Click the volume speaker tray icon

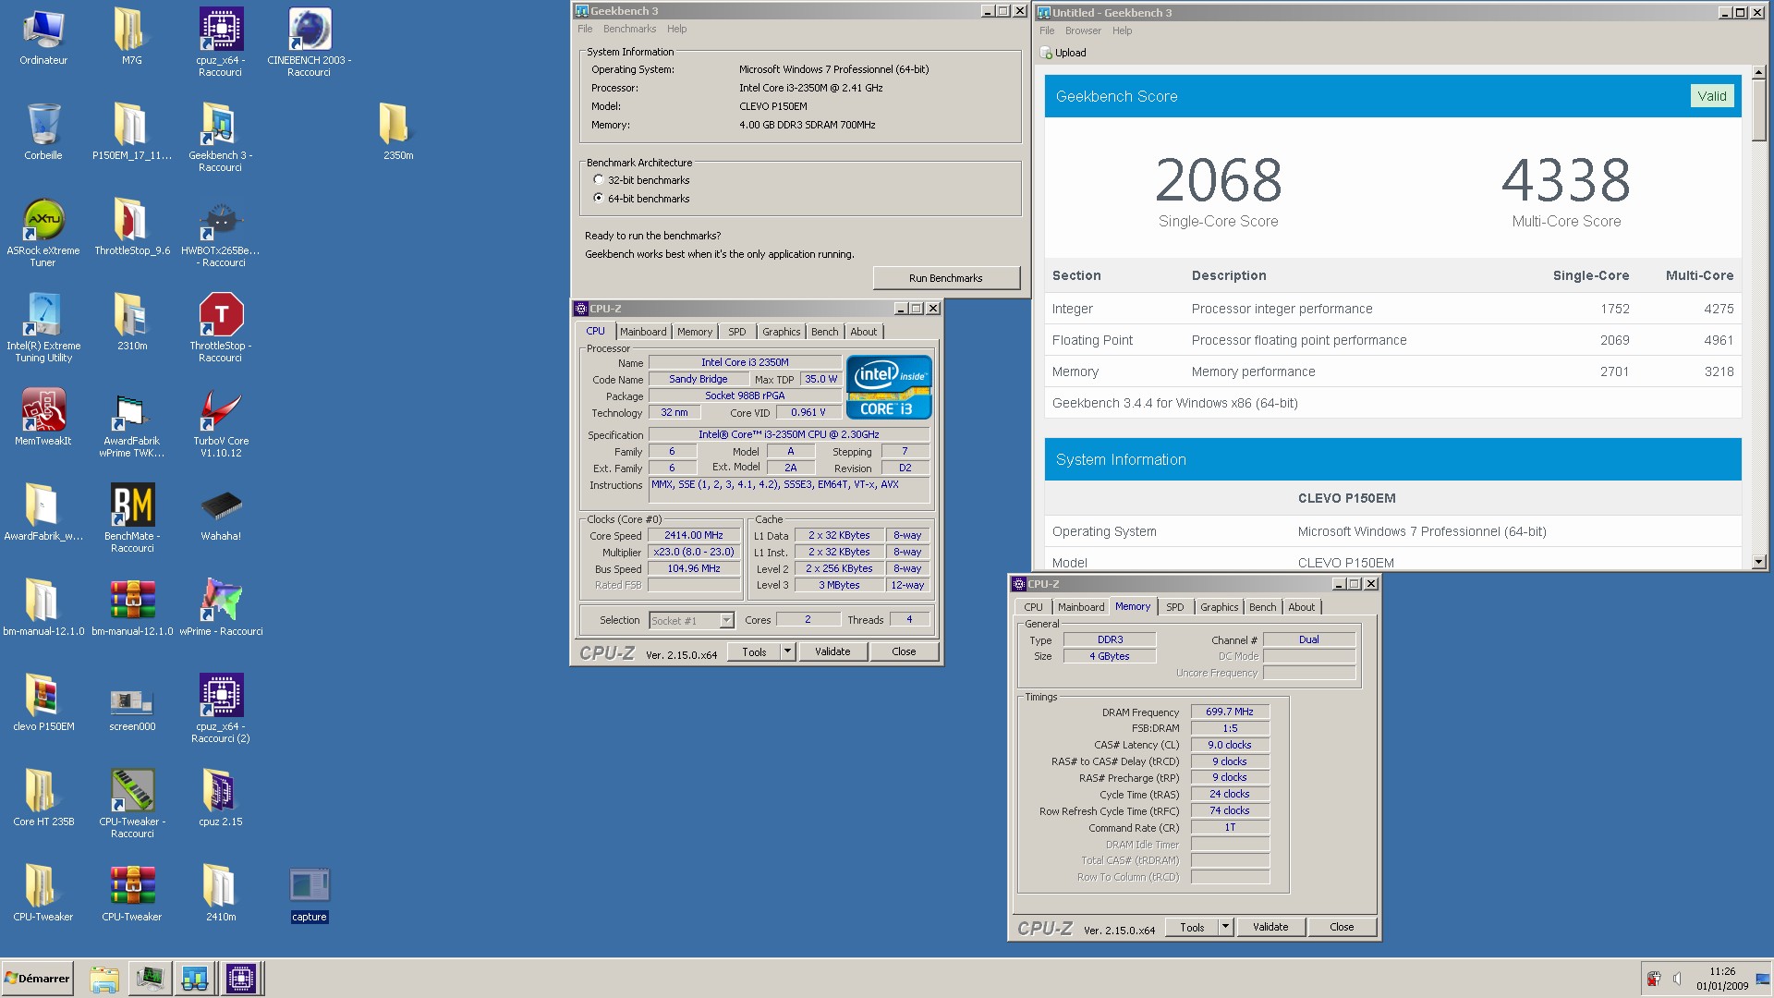point(1677,979)
